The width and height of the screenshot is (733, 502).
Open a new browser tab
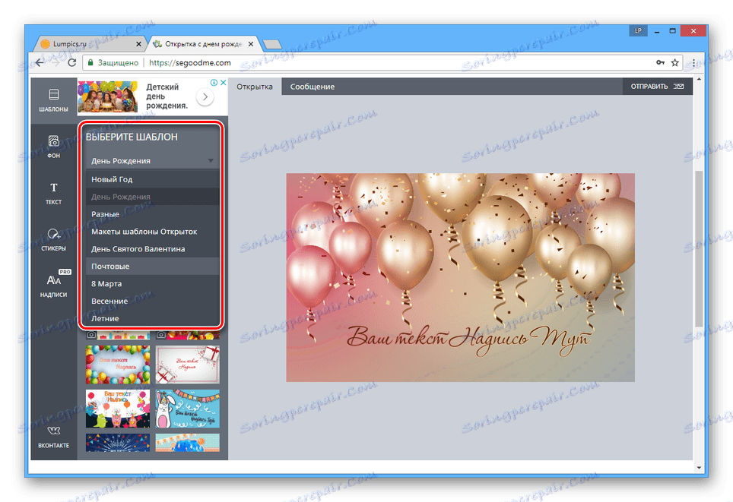(272, 44)
